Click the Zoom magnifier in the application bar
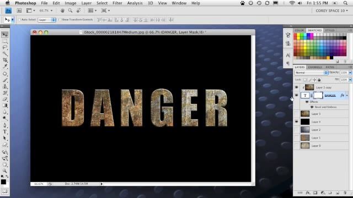353x198 pixels. (70, 10)
